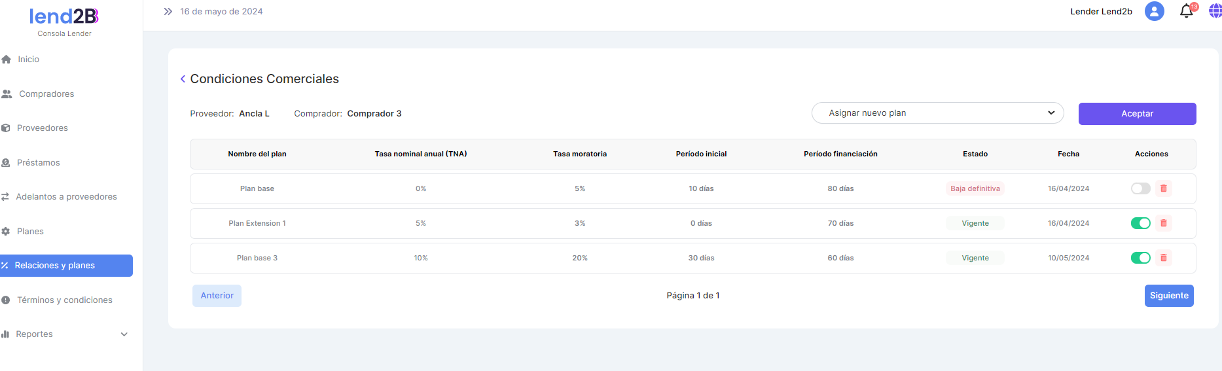This screenshot has height=371, width=1222.
Task: Delete the Plan base row via trash icon
Action: point(1163,188)
